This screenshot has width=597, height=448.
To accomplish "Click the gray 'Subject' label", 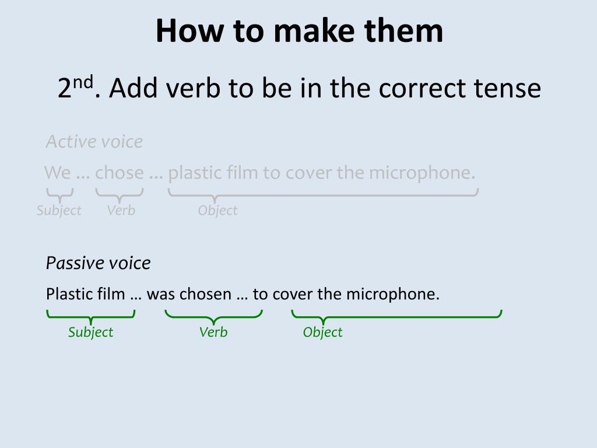I will [59, 211].
